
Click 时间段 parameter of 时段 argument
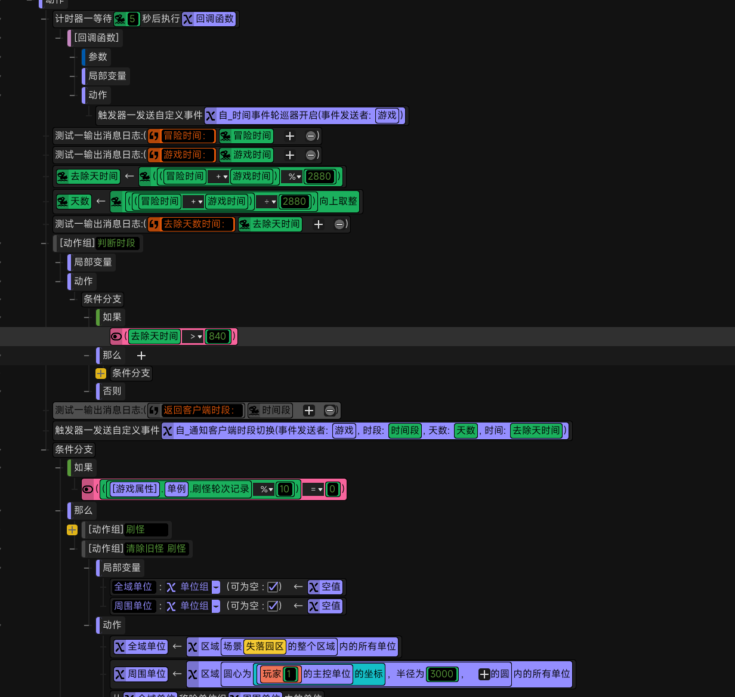point(405,431)
